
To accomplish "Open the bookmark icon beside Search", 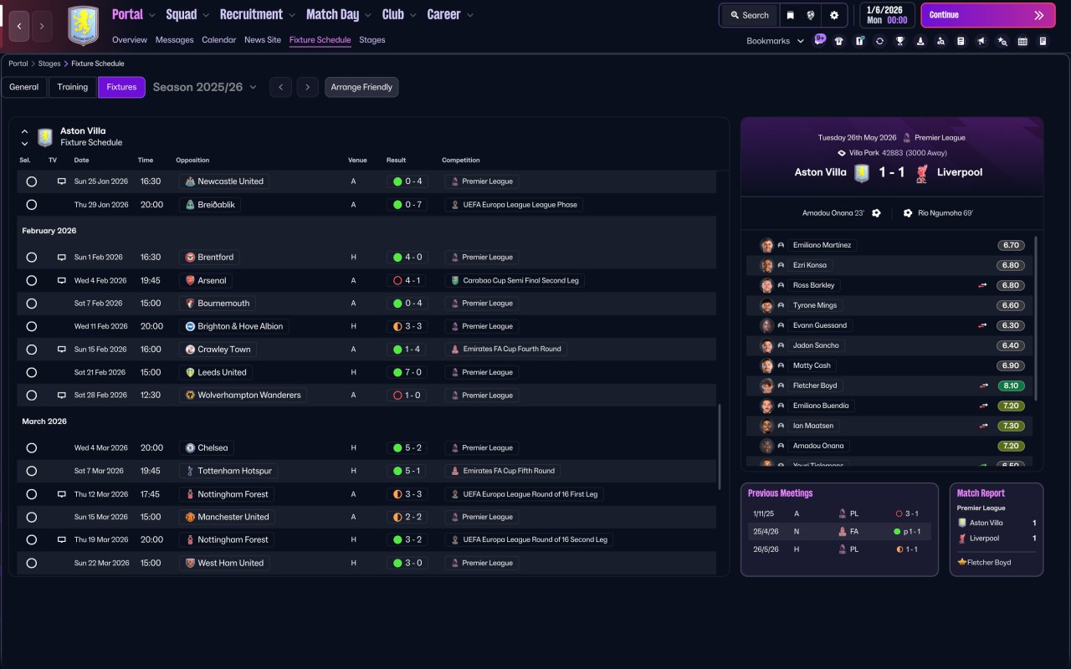I will (791, 15).
